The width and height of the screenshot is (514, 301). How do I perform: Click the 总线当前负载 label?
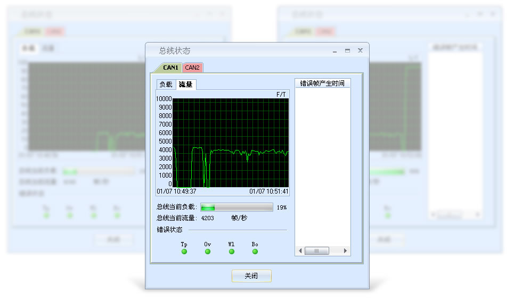pyautogui.click(x=177, y=207)
